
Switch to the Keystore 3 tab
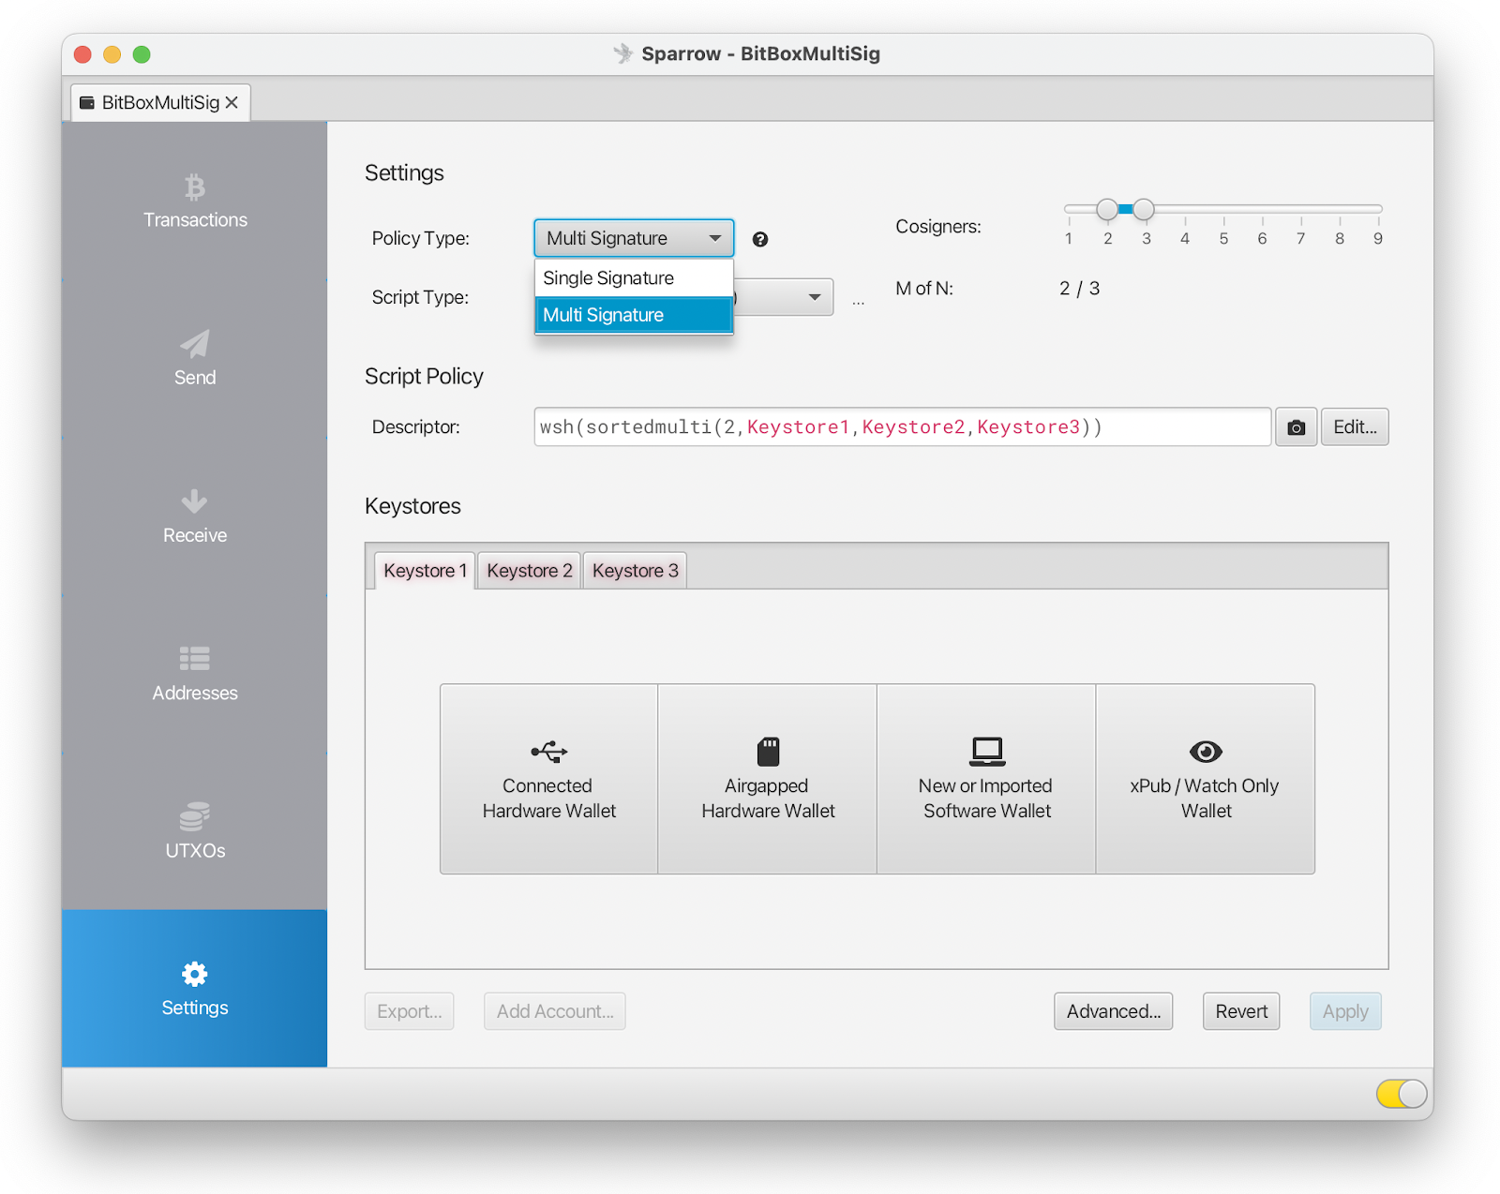pyautogui.click(x=635, y=571)
